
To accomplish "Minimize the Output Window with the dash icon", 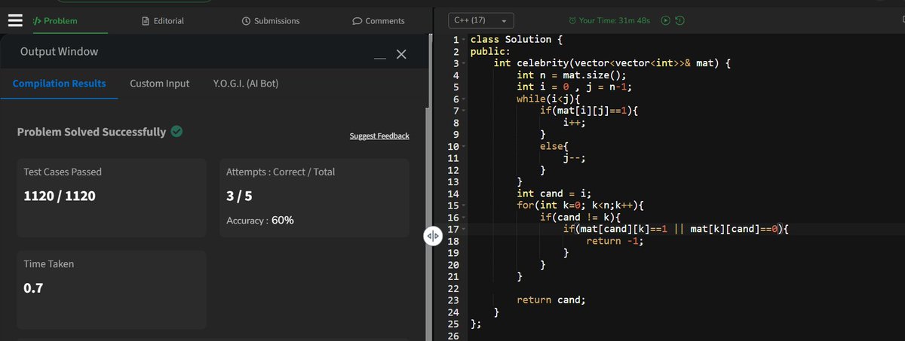I will [379, 59].
